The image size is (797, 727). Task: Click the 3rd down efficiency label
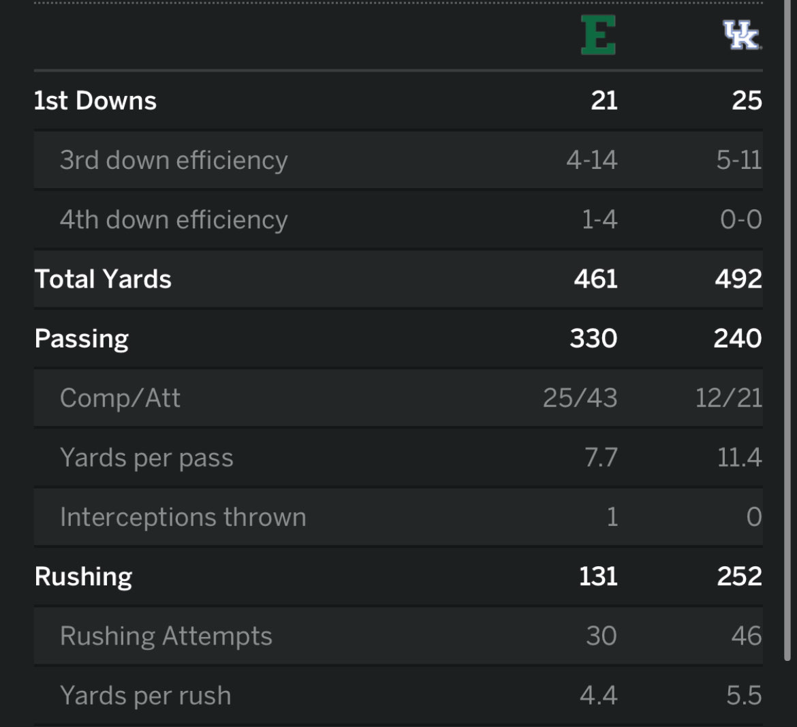174,160
